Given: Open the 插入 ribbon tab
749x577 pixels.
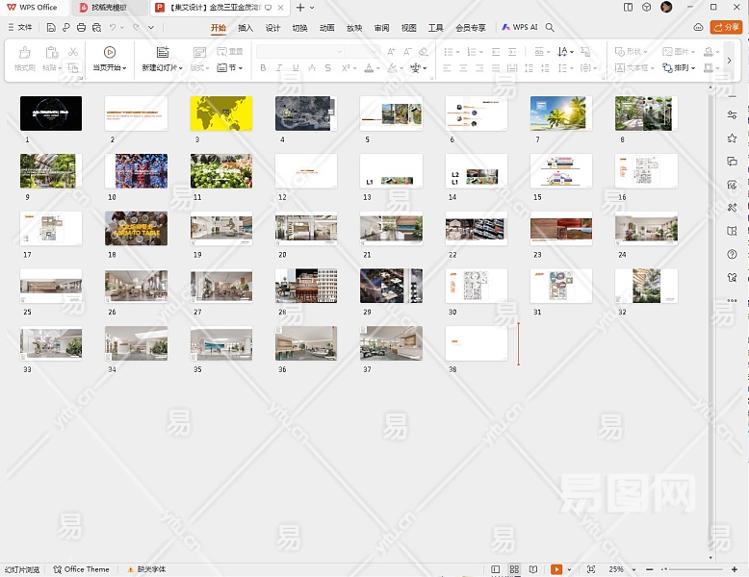Looking at the screenshot, I should pyautogui.click(x=245, y=28).
